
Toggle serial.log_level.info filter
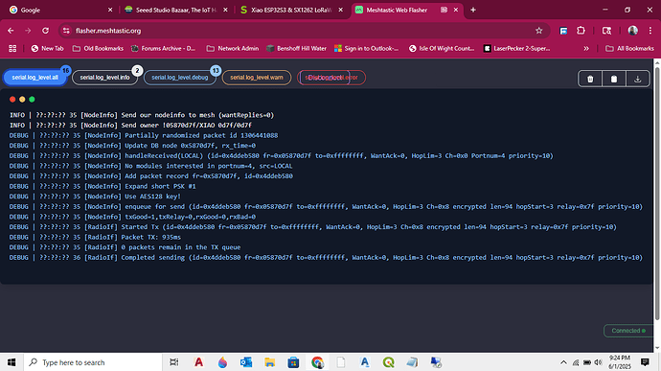tap(104, 78)
